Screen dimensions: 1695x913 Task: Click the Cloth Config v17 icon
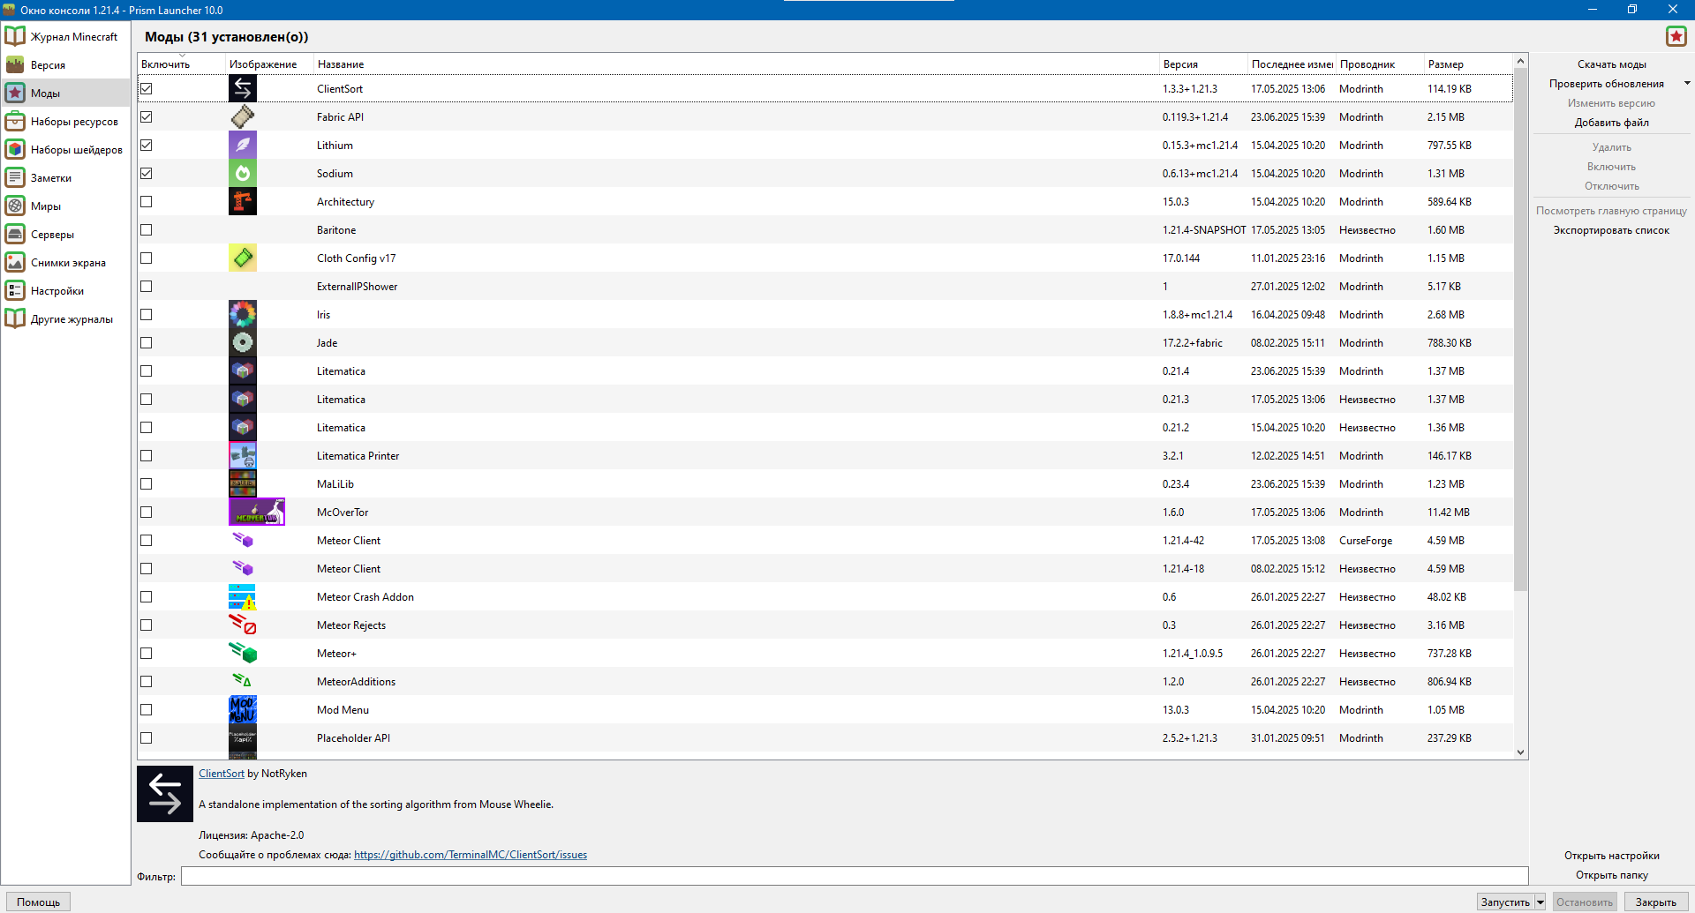point(243,258)
